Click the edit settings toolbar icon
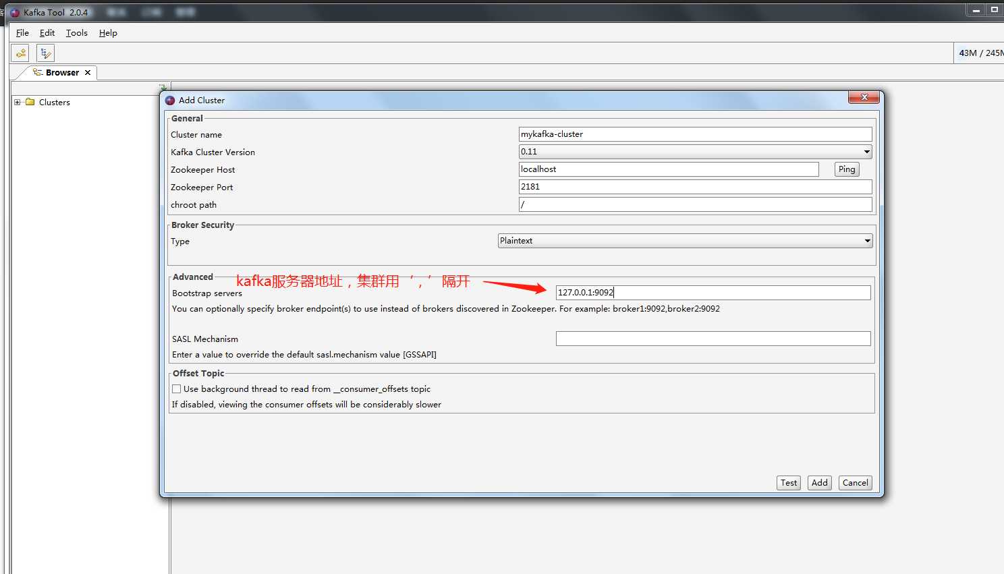 45,53
